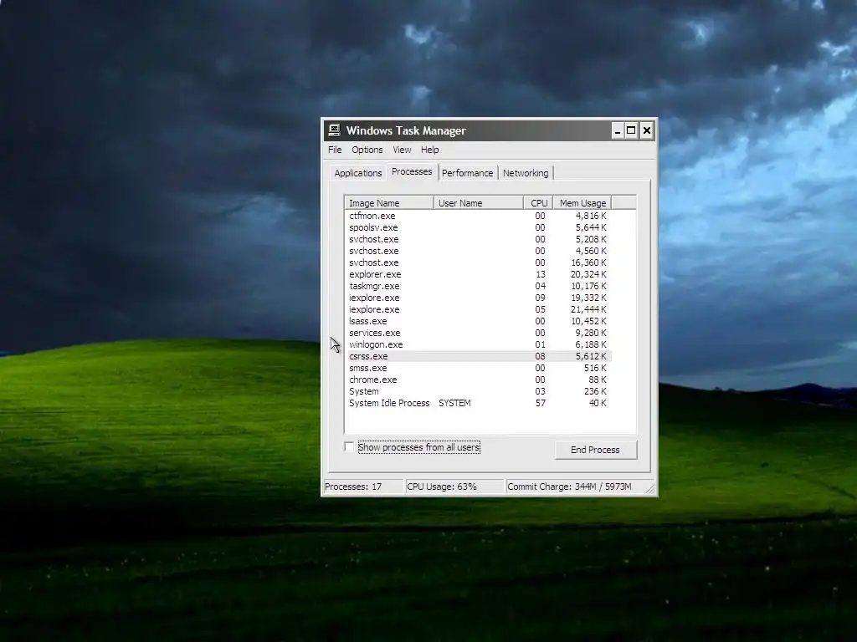Switch to the Applications tab

click(x=358, y=173)
